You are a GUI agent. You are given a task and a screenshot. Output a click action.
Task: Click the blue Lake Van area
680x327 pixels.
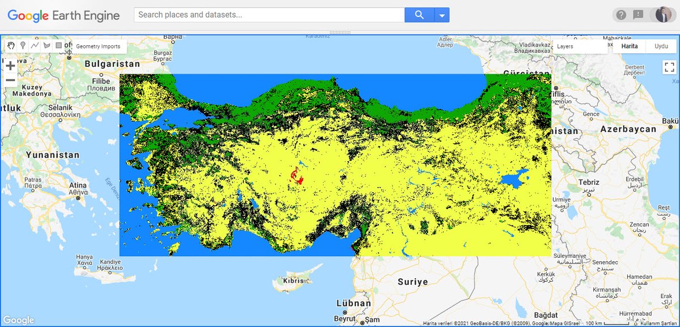[x=515, y=180]
